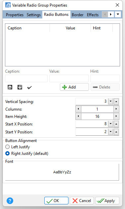Click the Apply button
The width and height of the screenshot is (125, 209).
pyautogui.click(x=107, y=201)
